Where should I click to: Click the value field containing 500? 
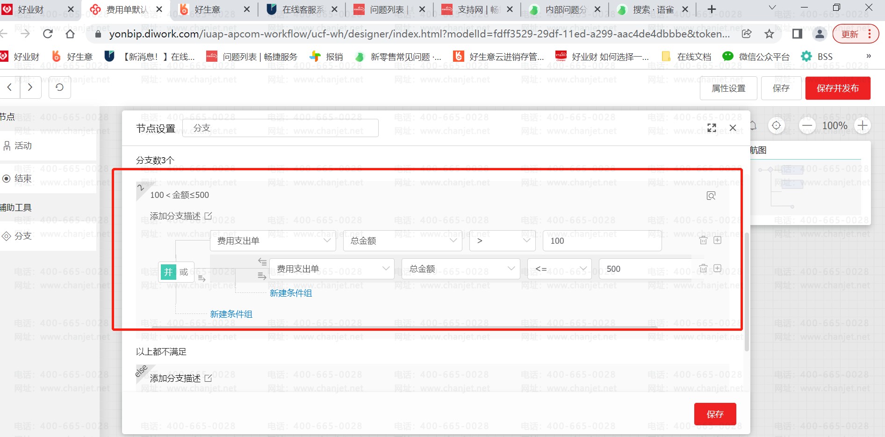click(645, 269)
